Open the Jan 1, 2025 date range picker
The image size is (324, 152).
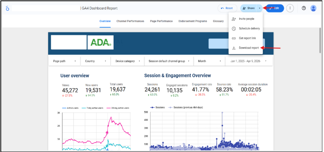tap(249, 61)
